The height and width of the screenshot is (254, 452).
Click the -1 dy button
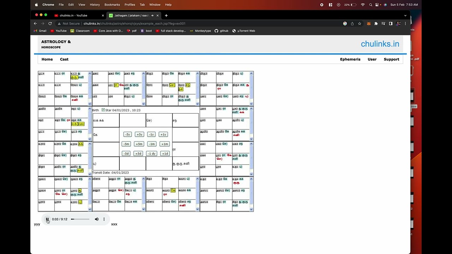(151, 153)
